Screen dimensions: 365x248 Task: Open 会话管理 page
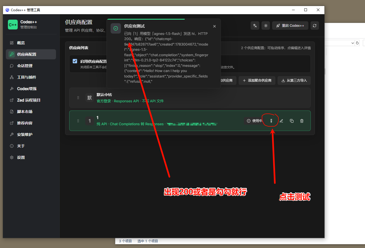[x=31, y=66]
